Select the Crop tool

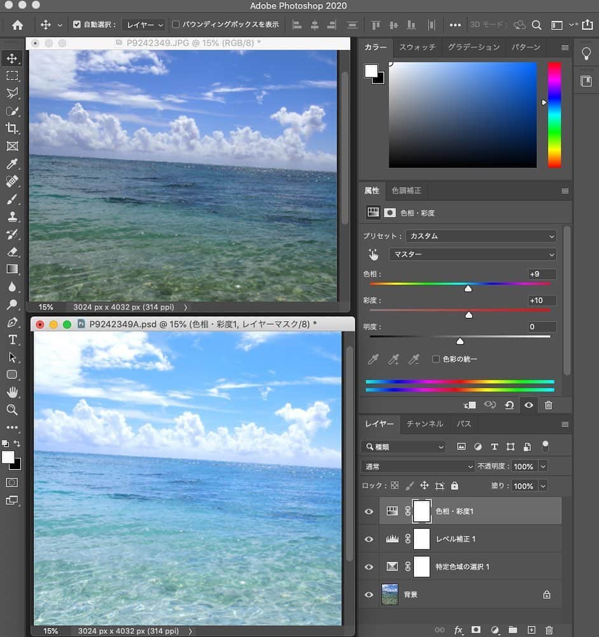(12, 128)
